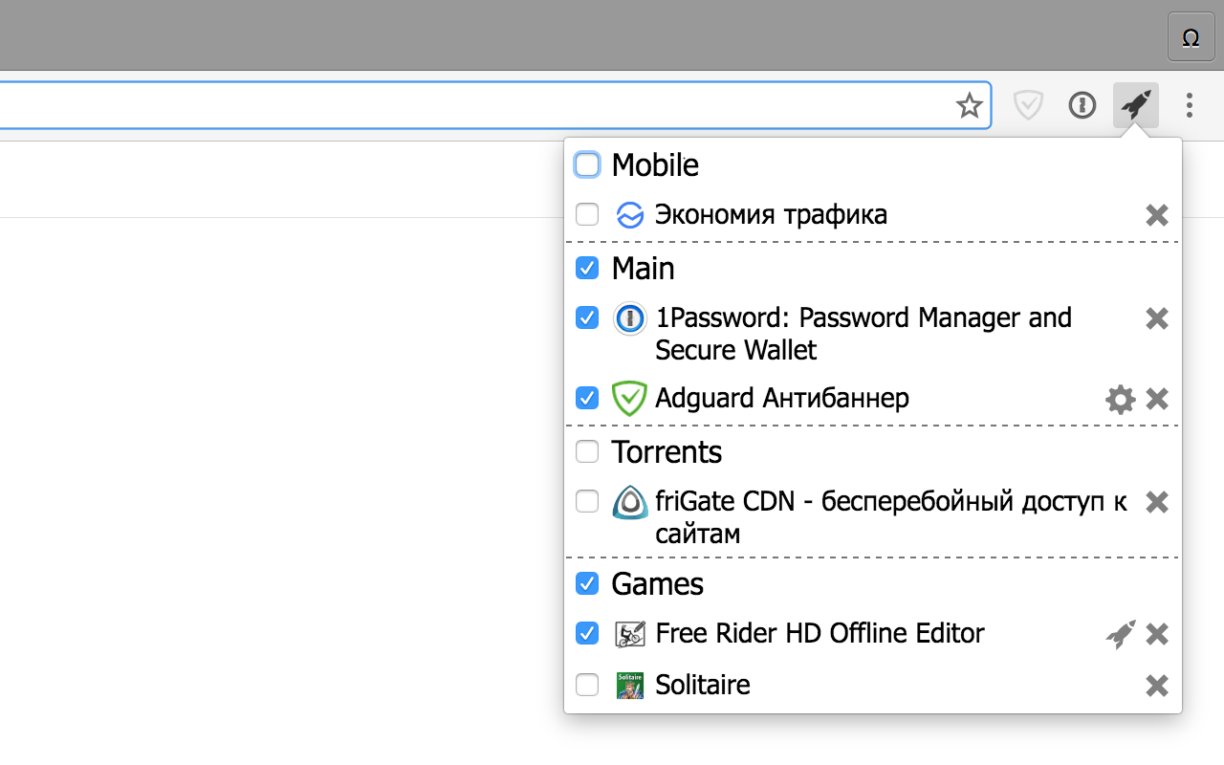Viewport: 1224px width, 765px height.
Task: Click the Adguard green shield list icon
Action: click(629, 399)
